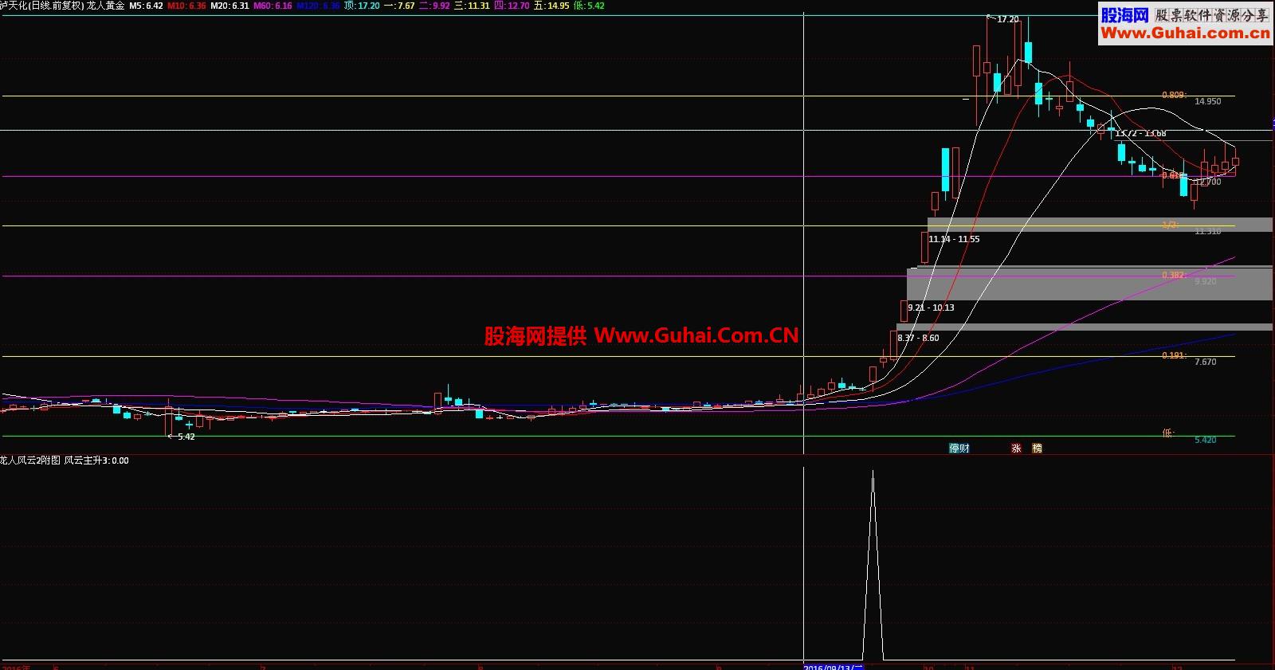Click the 四:12.70 header value

click(x=512, y=6)
